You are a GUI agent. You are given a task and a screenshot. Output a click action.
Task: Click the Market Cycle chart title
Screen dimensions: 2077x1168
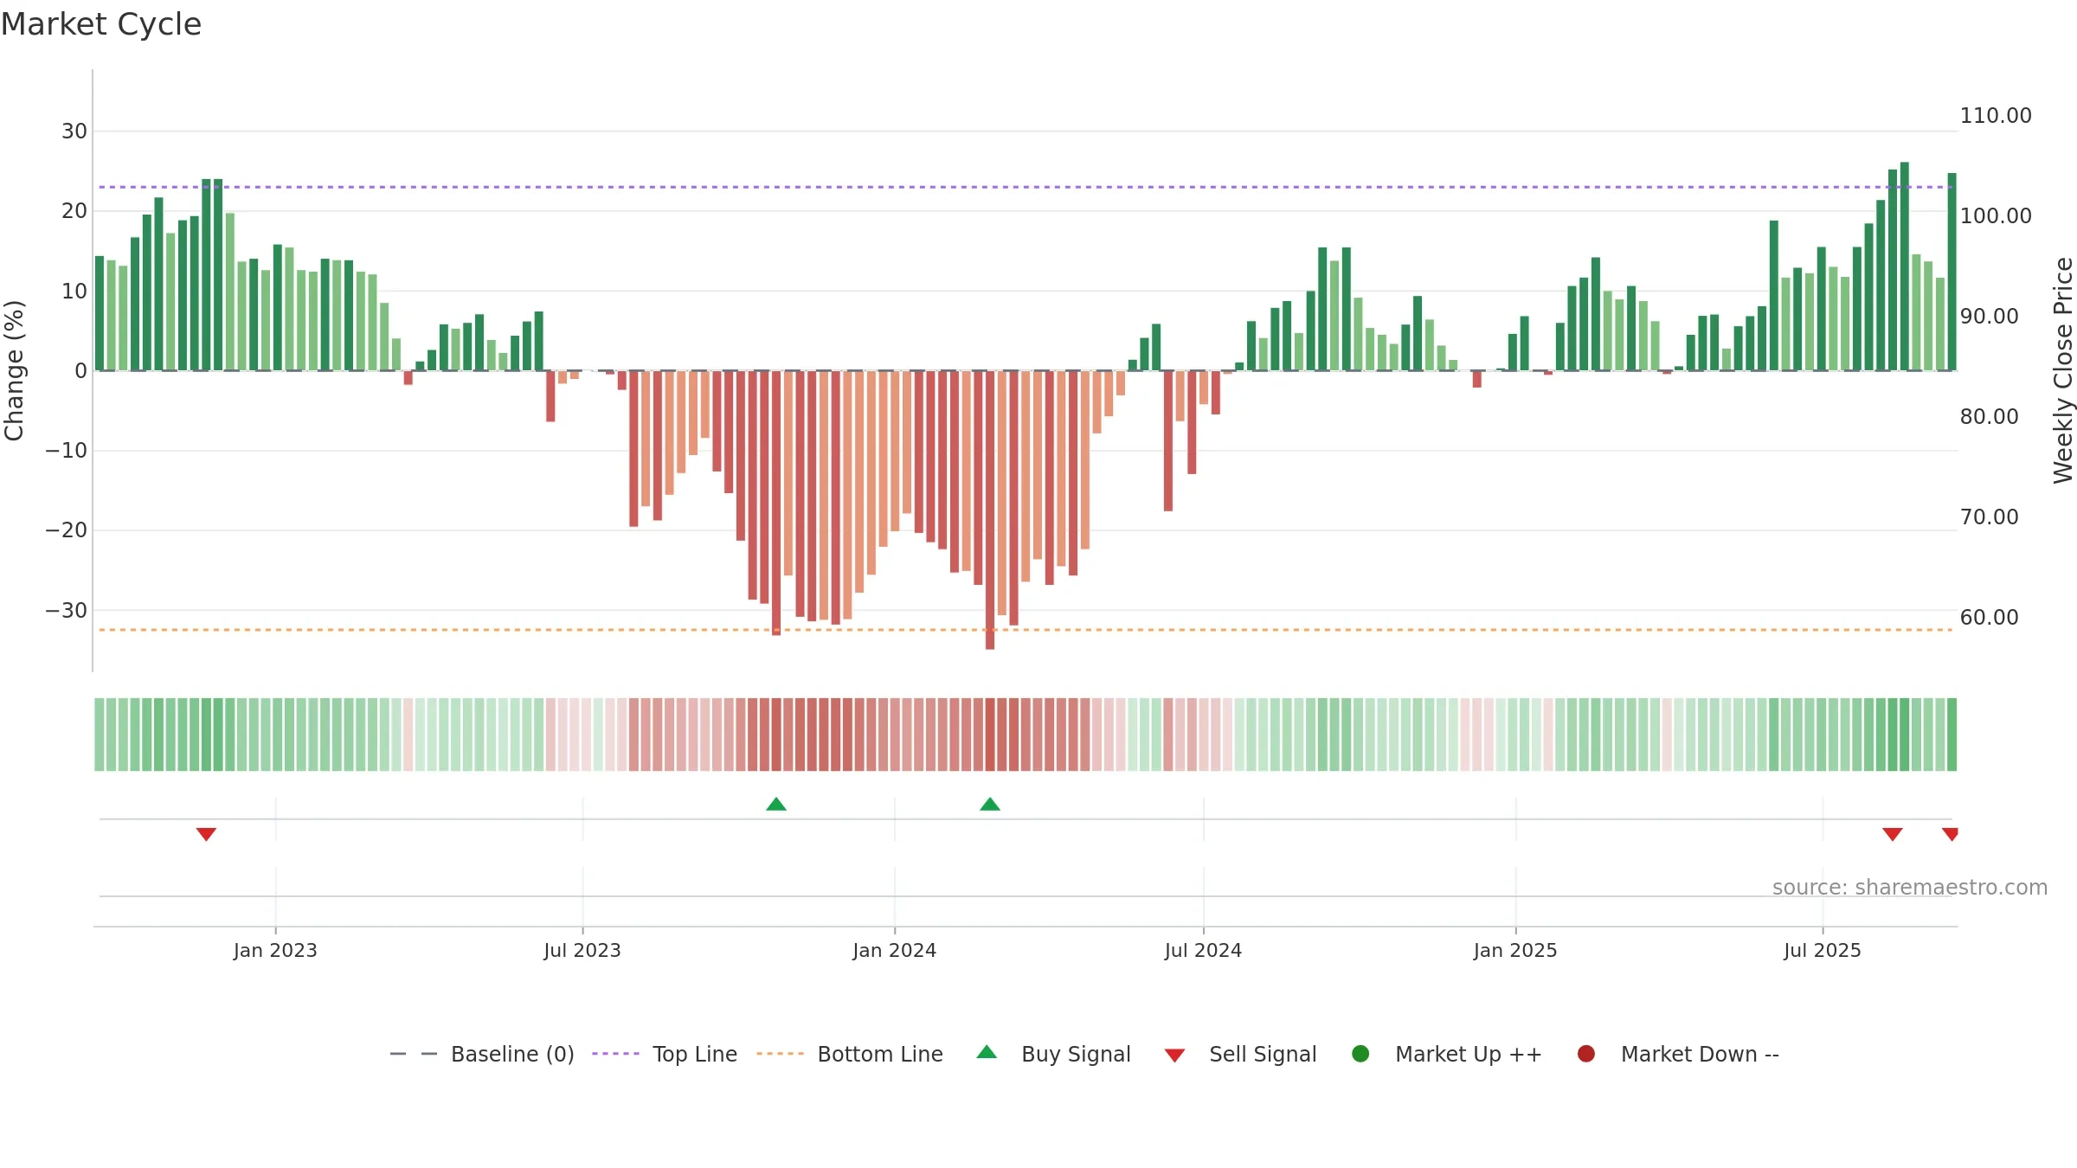tap(101, 24)
